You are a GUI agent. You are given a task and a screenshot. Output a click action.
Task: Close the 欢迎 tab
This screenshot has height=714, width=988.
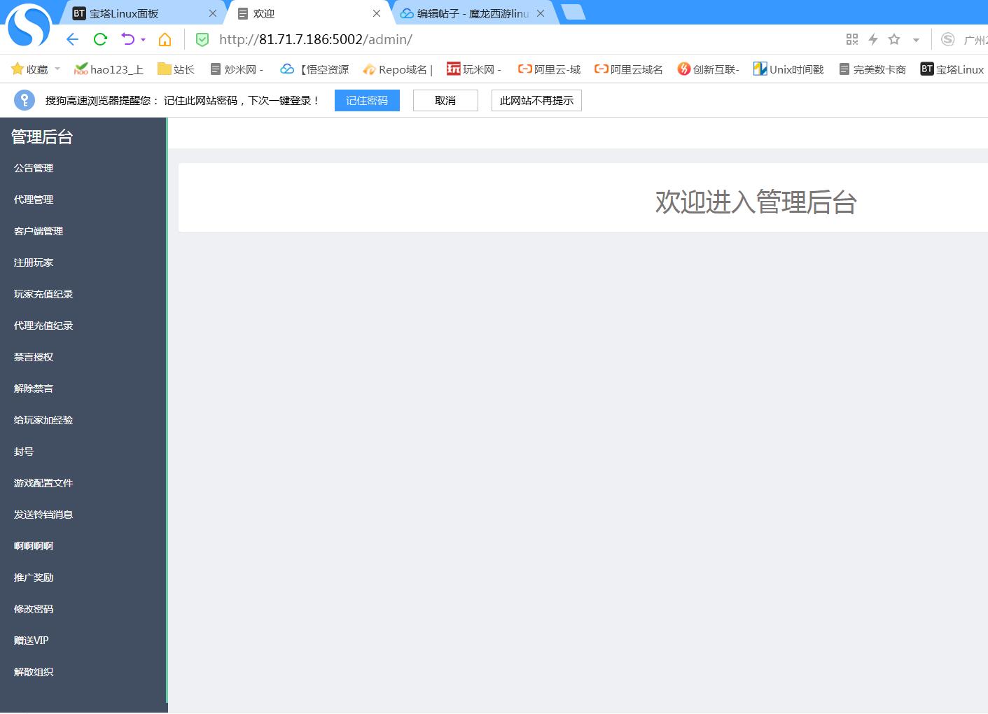point(377,13)
